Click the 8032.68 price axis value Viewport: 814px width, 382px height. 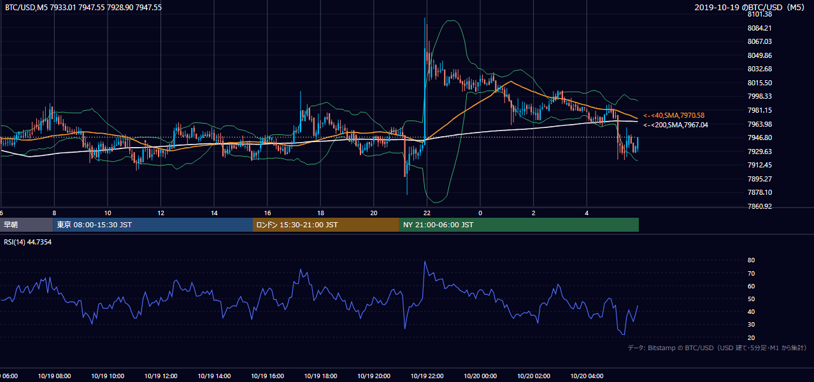click(759, 69)
